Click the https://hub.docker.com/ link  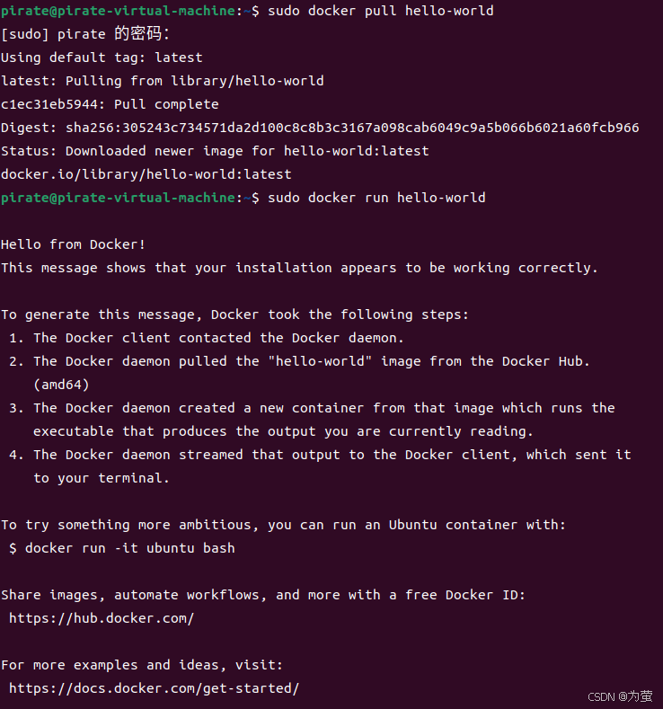point(102,618)
